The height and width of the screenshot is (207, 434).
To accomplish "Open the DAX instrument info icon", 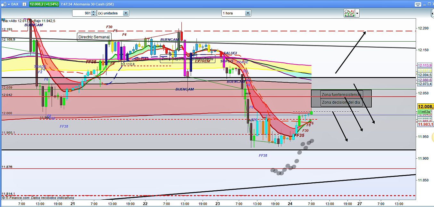I will (x=25, y=4).
